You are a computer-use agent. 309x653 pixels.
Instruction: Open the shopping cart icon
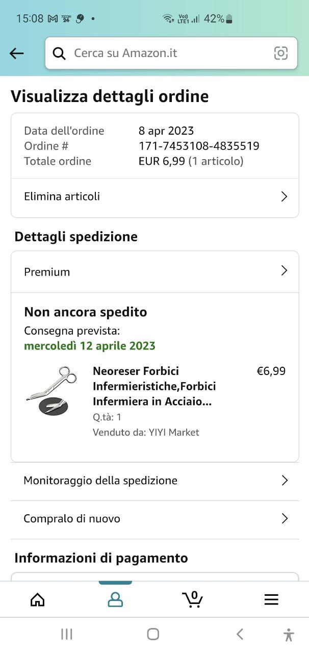193,599
